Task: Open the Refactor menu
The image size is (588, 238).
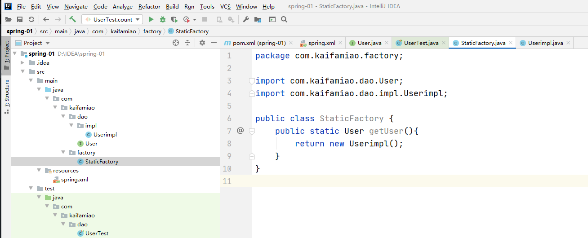Action: (149, 7)
